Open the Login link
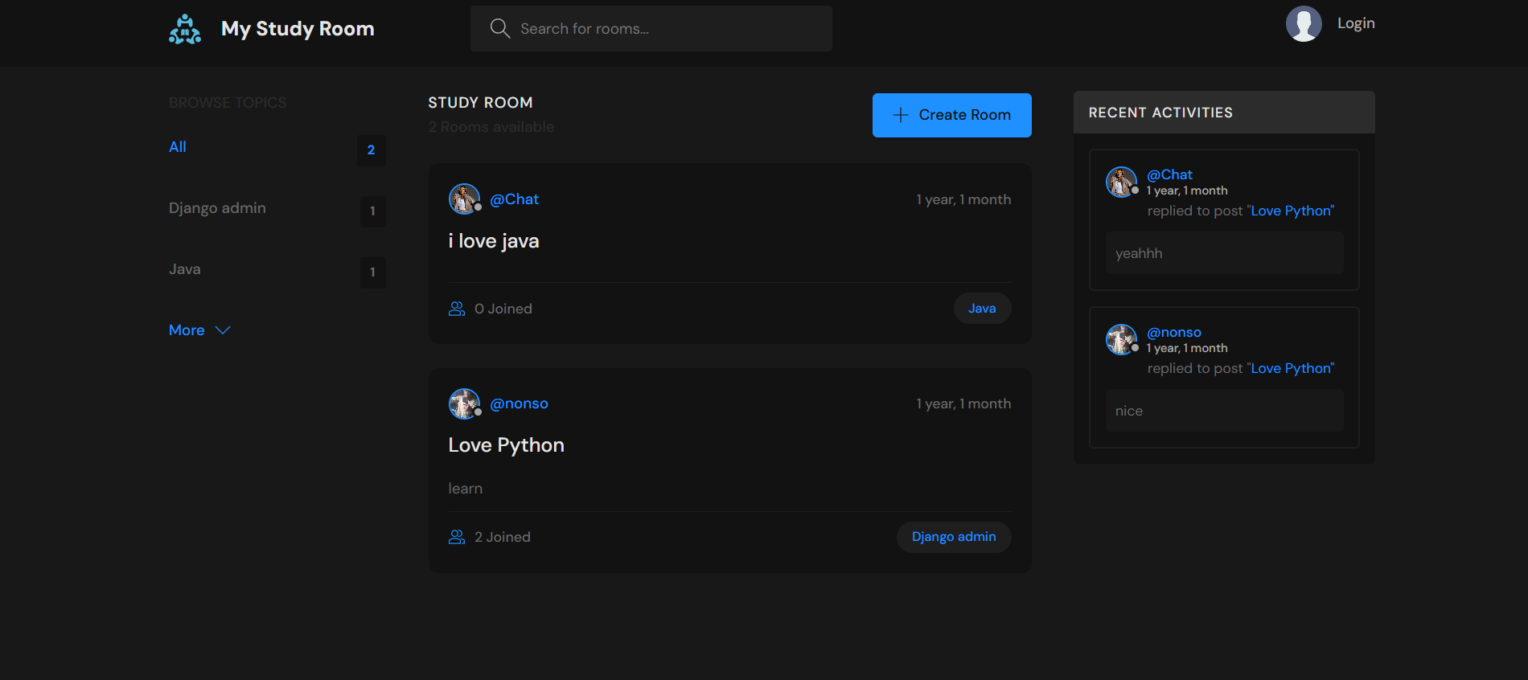The height and width of the screenshot is (680, 1528). [x=1356, y=23]
